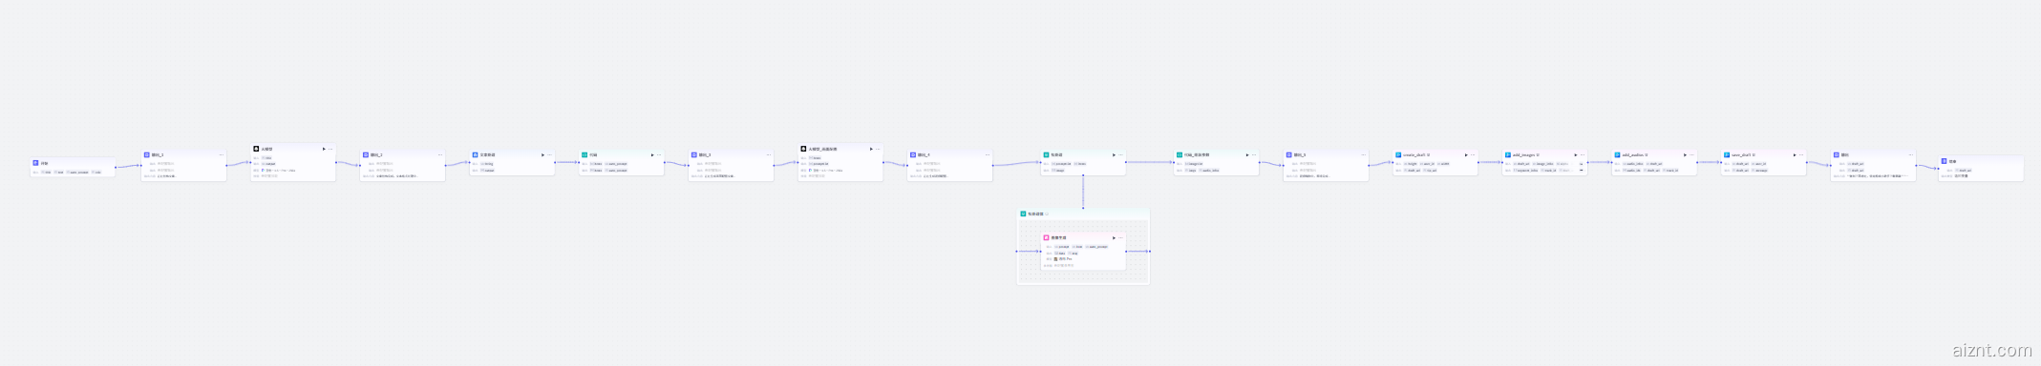This screenshot has width=2041, height=366.
Task: Click the add_images node icon
Action: [x=1508, y=154]
